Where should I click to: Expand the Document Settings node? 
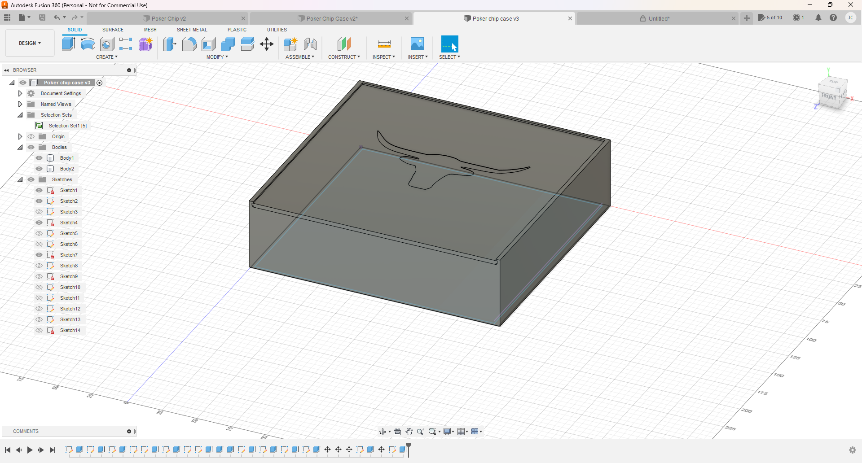(20, 93)
